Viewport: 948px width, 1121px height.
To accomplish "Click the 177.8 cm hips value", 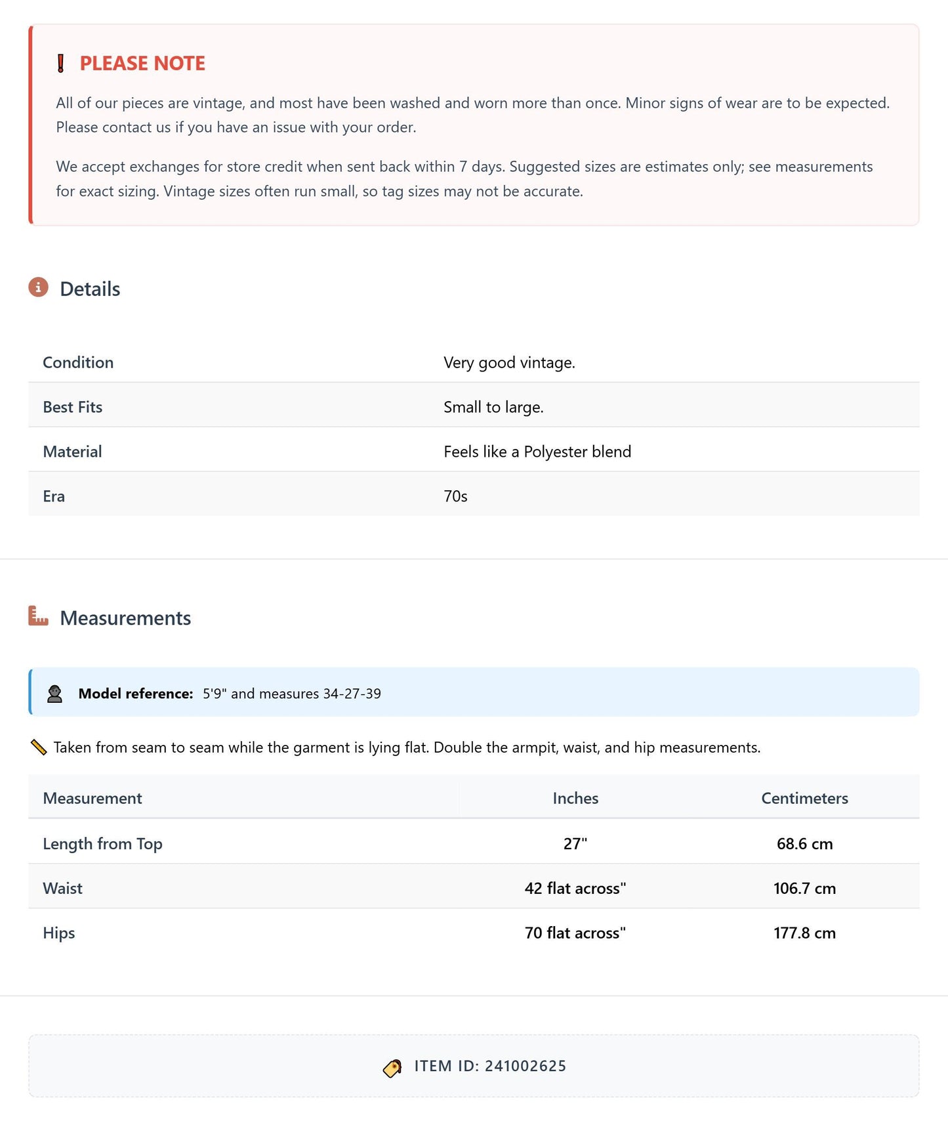I will click(804, 933).
